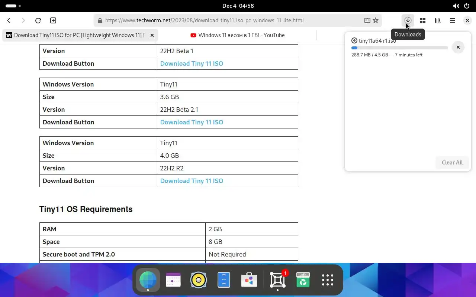The height and width of the screenshot is (297, 476).
Task: Open the screenshot app with notification badge
Action: tap(278, 280)
